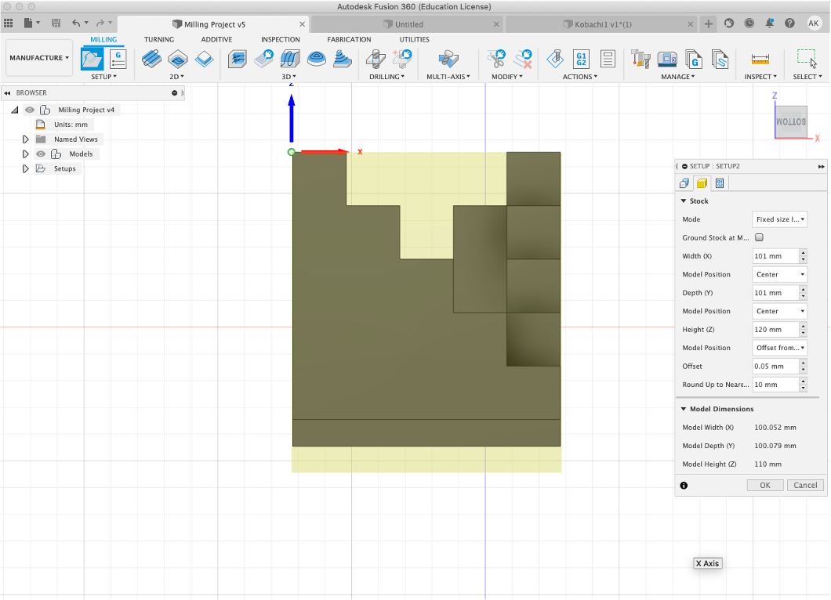Screen dimensions: 831x600
Task: Open the Post Process tab icon in Setup panel
Action: tap(720, 183)
